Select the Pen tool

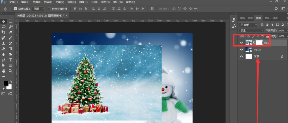point(3,60)
